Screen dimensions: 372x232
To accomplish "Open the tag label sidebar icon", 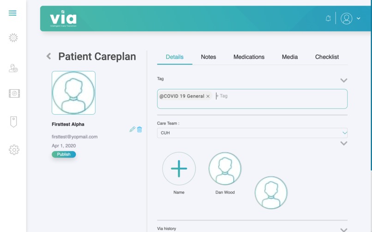I will point(13,122).
